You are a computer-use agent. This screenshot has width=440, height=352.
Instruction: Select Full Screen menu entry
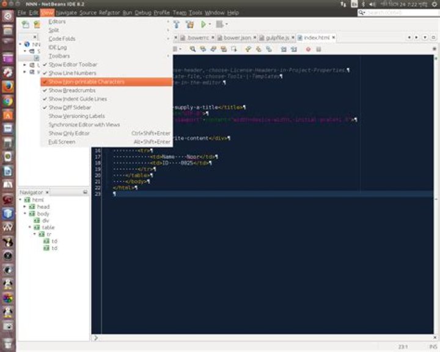coord(106,142)
